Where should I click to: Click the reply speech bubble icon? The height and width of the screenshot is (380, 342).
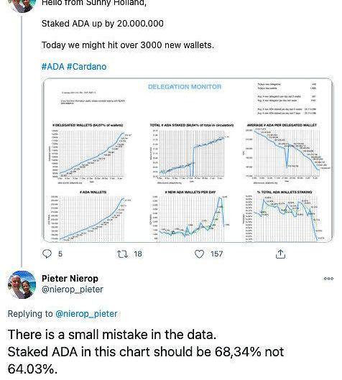tap(47, 254)
